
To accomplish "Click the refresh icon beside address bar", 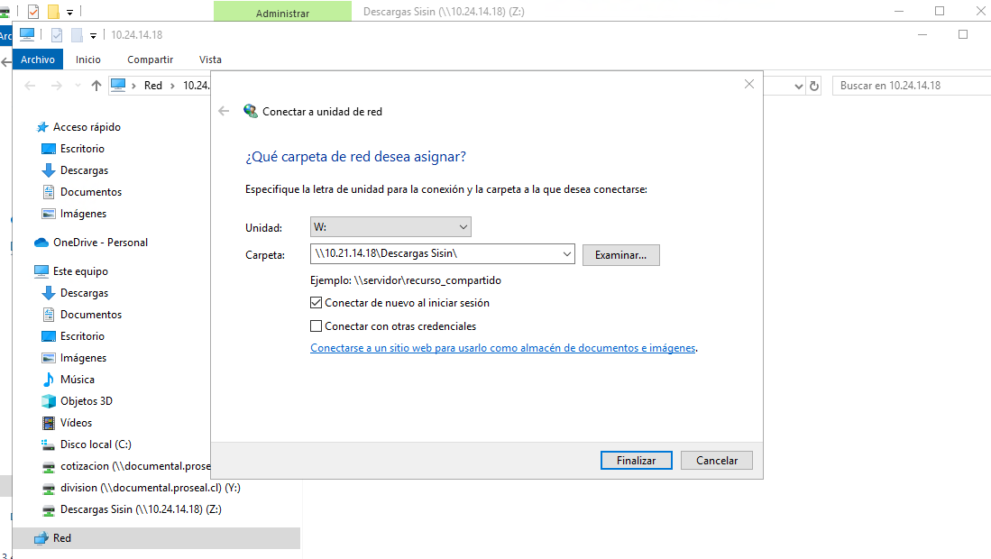I will click(814, 86).
